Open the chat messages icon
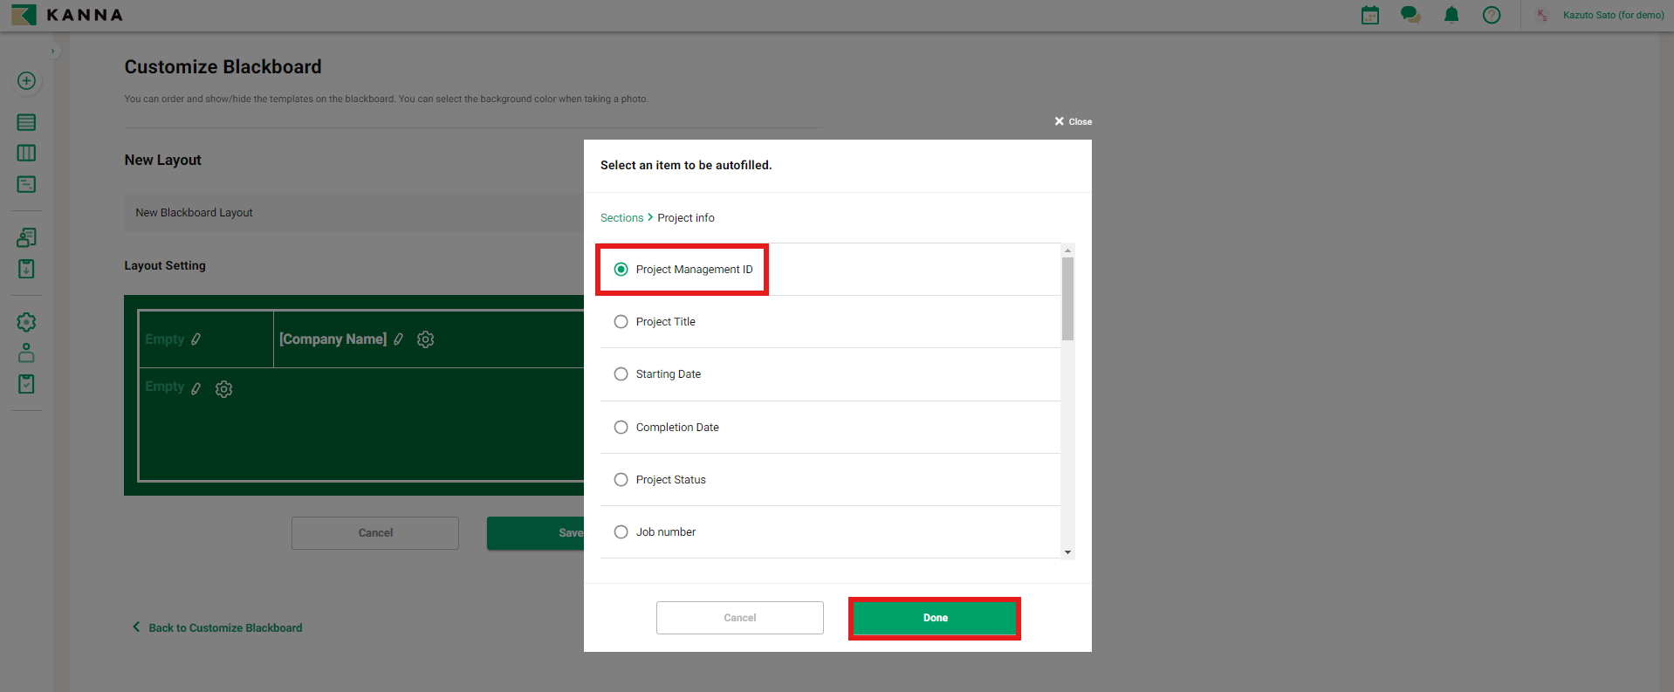Viewport: 1674px width, 692px height. [x=1410, y=15]
